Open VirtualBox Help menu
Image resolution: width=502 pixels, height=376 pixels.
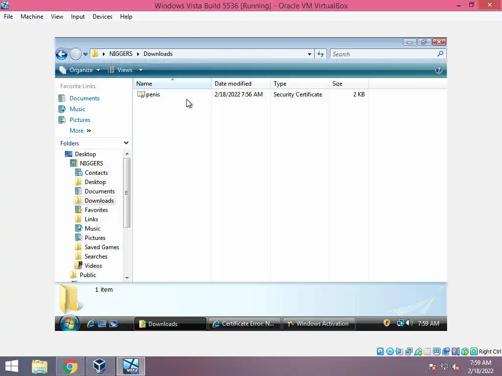tap(126, 17)
